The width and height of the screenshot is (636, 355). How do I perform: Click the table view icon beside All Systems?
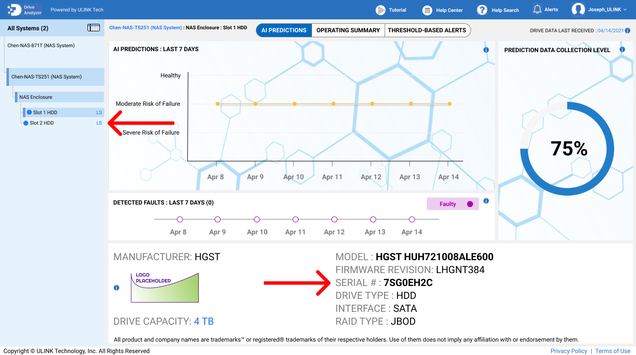pos(93,28)
